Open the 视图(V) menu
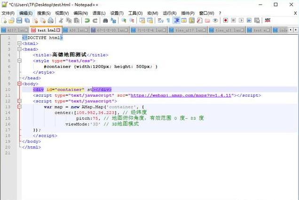This screenshot has width=299, height=200. point(62,13)
